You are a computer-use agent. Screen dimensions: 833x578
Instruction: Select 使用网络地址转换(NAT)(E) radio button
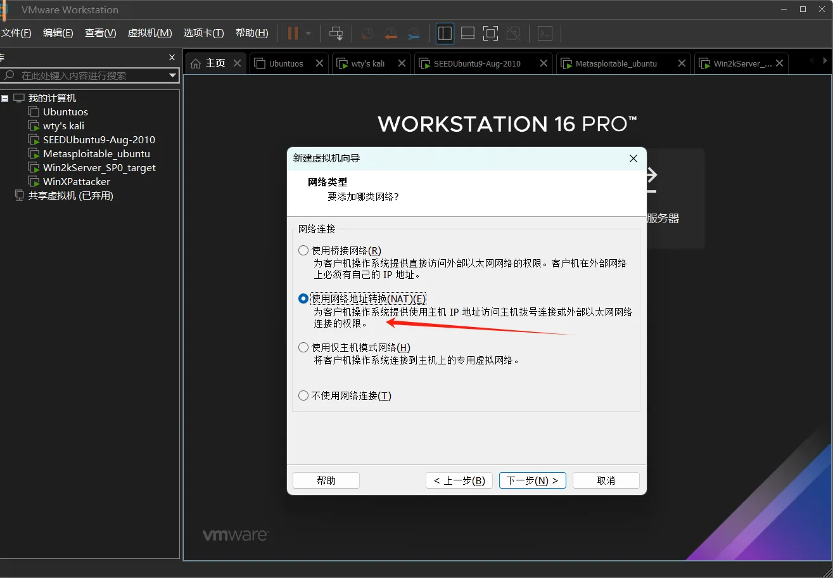(x=303, y=299)
